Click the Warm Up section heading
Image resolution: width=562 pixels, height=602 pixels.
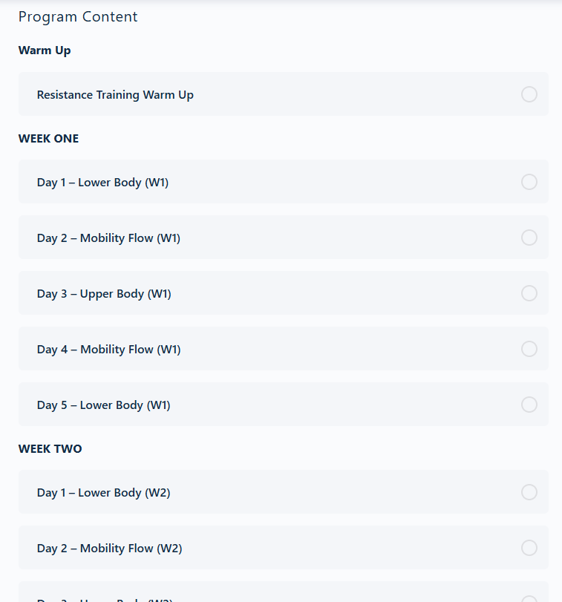coord(45,50)
